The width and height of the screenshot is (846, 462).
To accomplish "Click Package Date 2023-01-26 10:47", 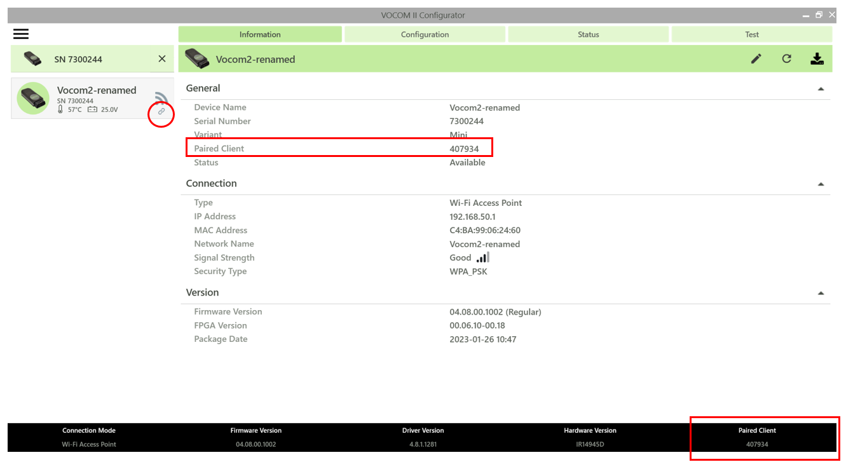I will [x=483, y=339].
